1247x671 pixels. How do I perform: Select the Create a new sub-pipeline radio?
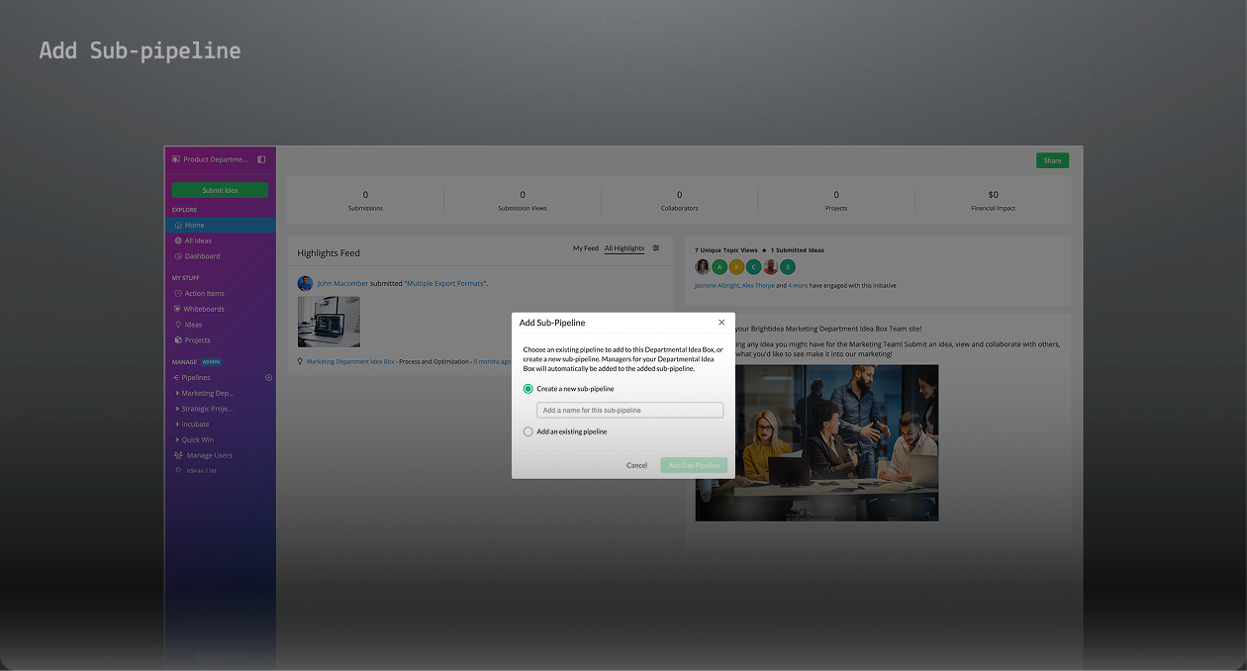528,389
